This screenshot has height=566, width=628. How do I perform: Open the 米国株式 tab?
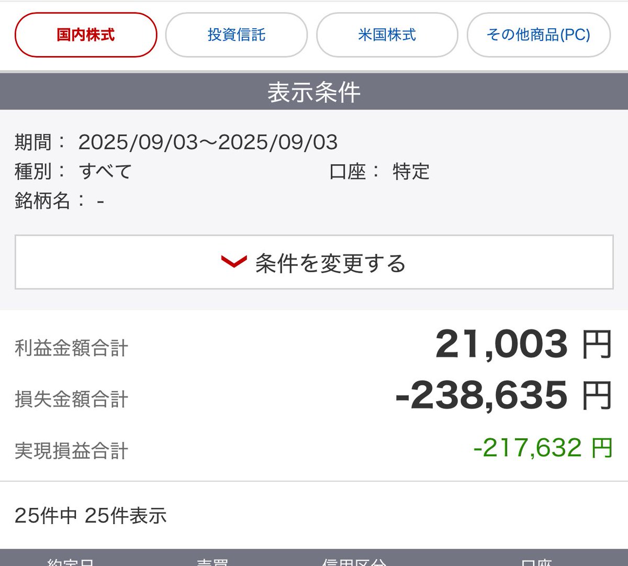[387, 35]
